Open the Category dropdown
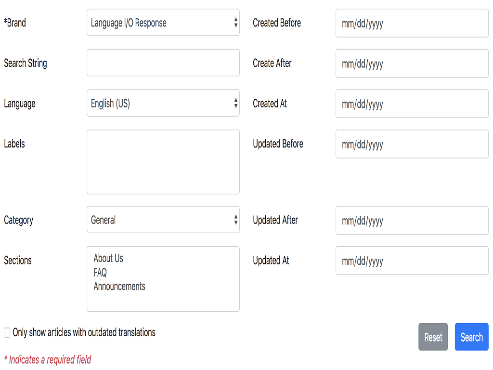Image resolution: width=493 pixels, height=370 pixels. click(x=163, y=220)
